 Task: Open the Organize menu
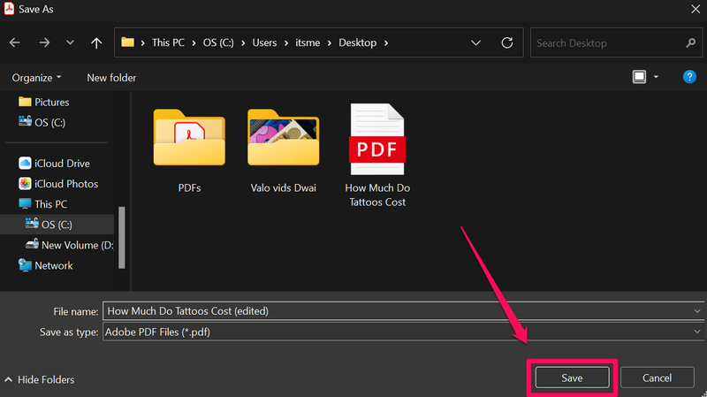coord(36,78)
